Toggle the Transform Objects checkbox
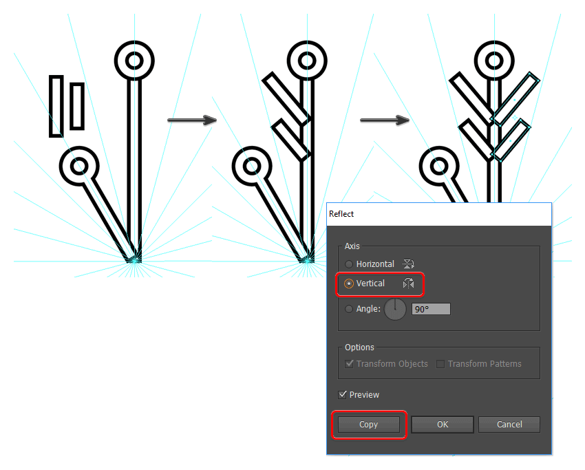The height and width of the screenshot is (470, 585). click(349, 364)
